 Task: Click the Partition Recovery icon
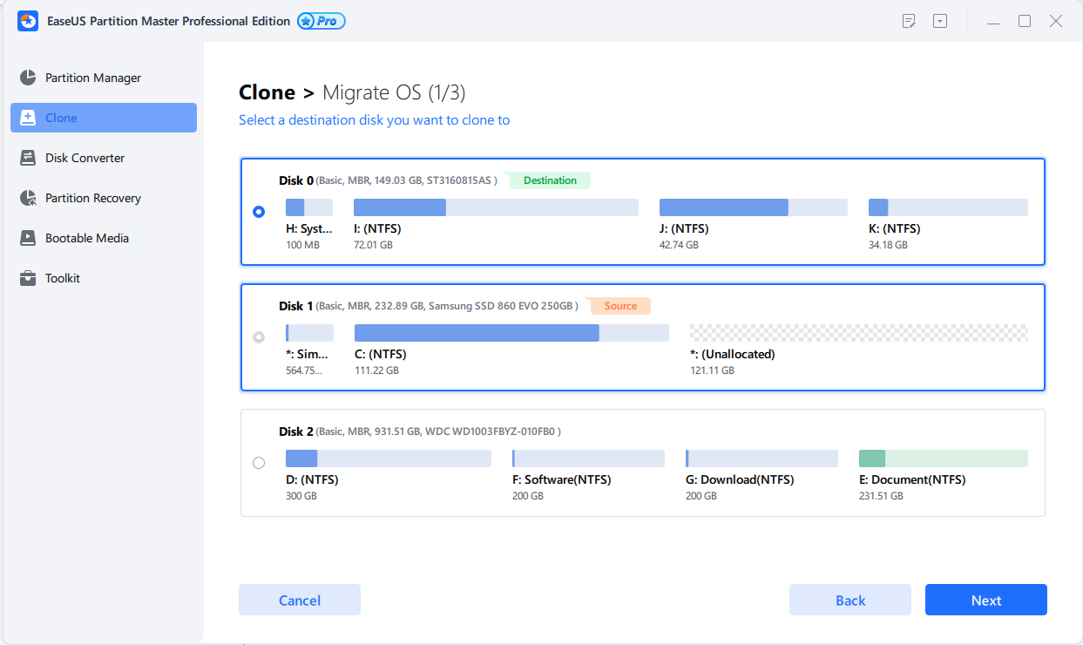point(28,198)
